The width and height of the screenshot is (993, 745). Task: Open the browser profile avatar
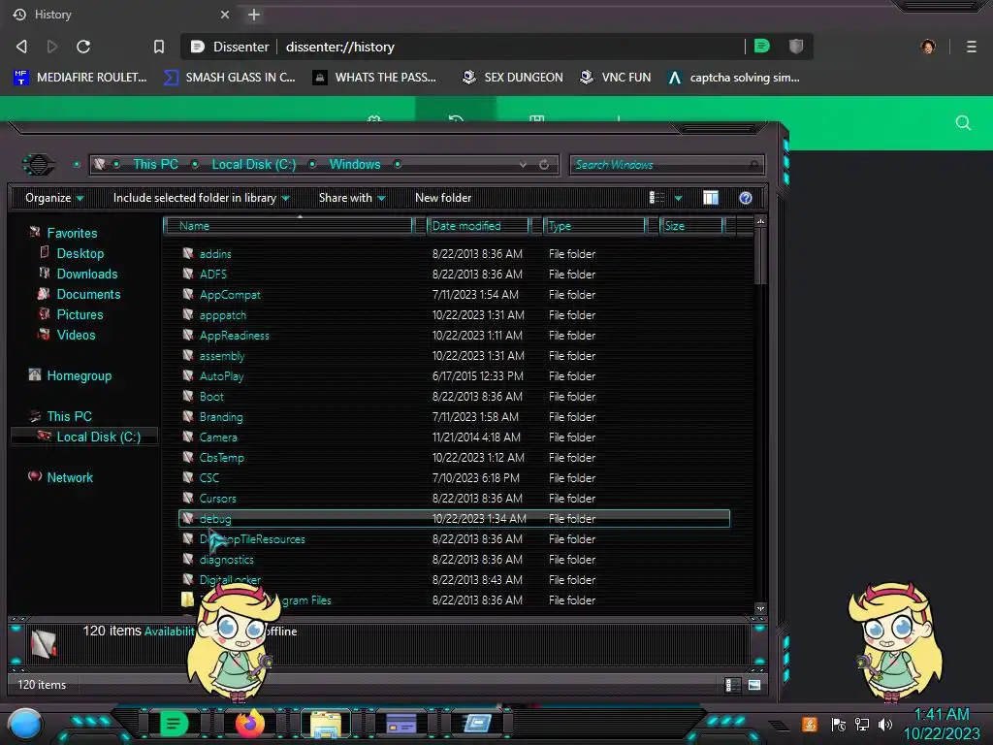pyautogui.click(x=928, y=47)
